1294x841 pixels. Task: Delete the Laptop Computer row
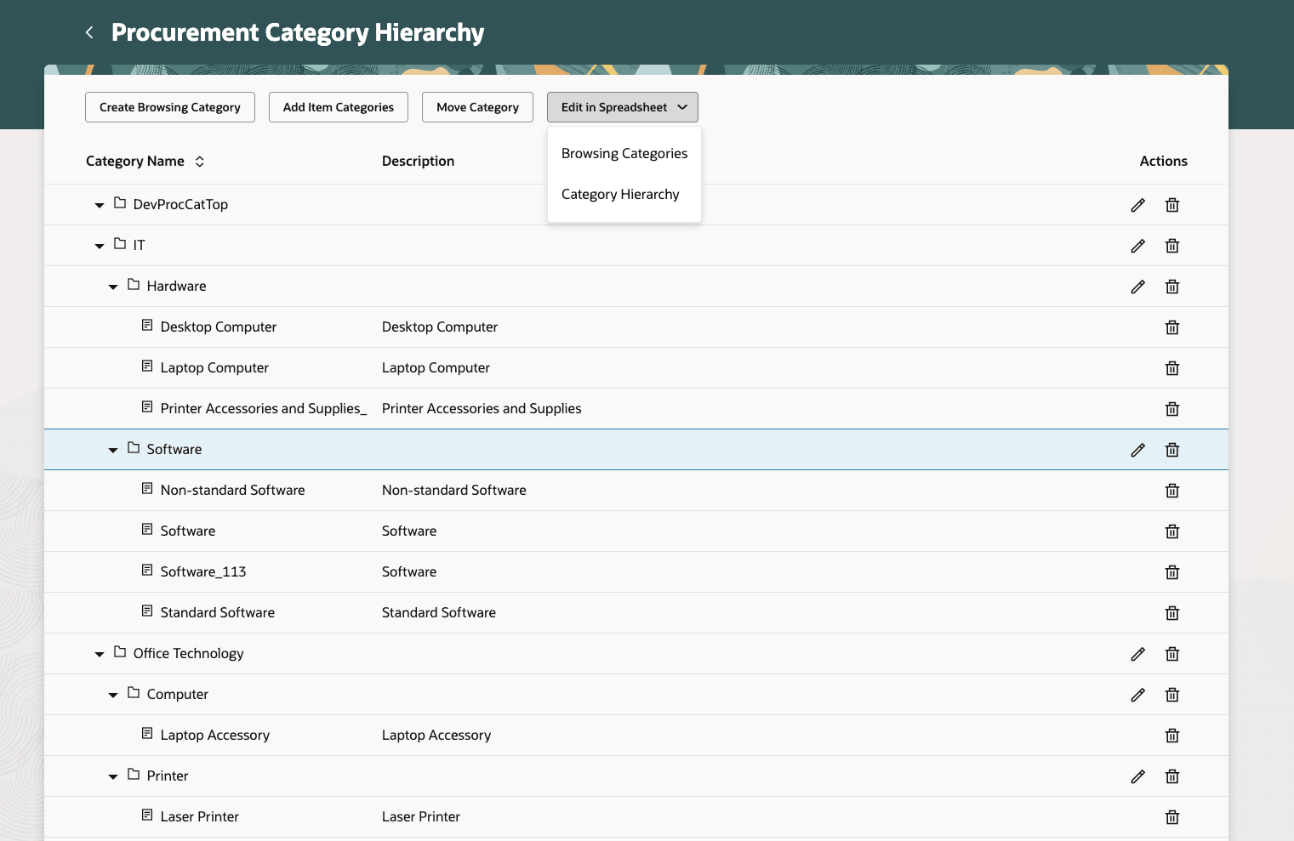pos(1172,368)
